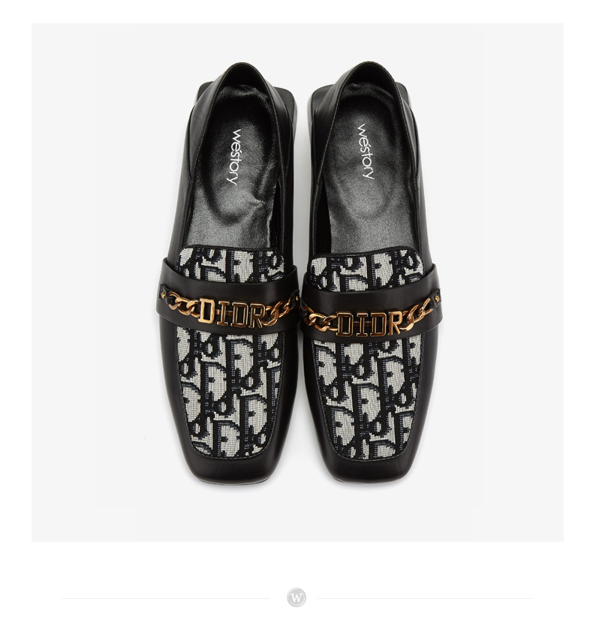Click the left loafer's patterned toe panel
593x632 pixels.
[x=227, y=393]
